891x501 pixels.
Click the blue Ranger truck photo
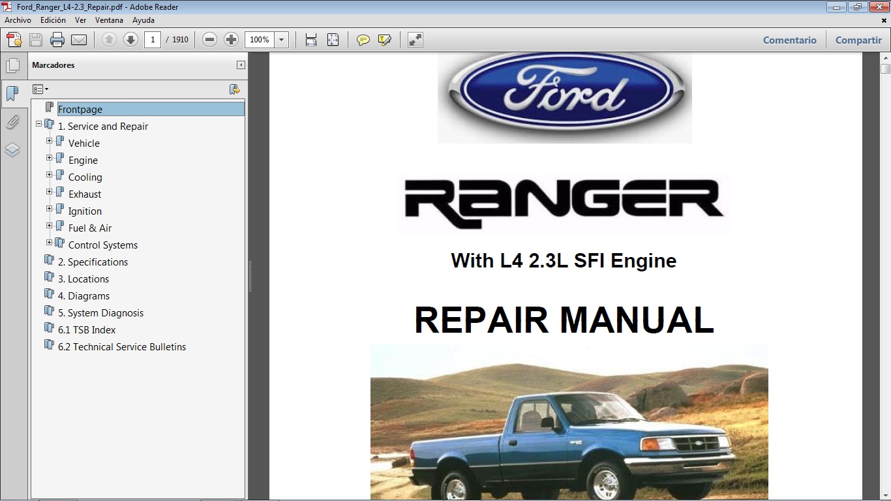pyautogui.click(x=569, y=422)
